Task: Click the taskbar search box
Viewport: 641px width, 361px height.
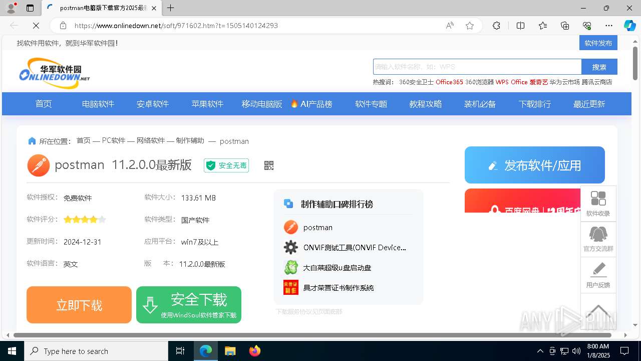Action: 96,351
